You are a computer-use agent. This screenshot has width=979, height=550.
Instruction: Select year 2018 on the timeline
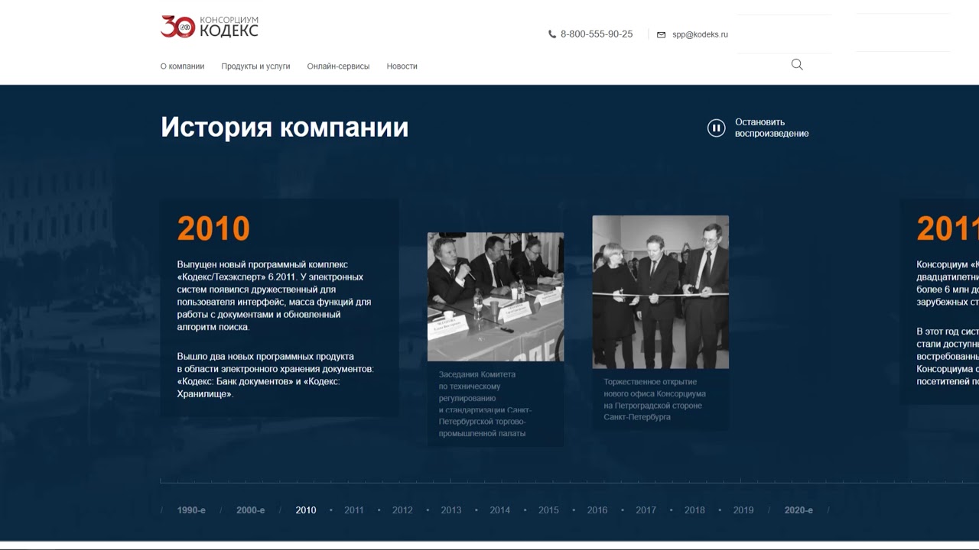click(x=694, y=510)
